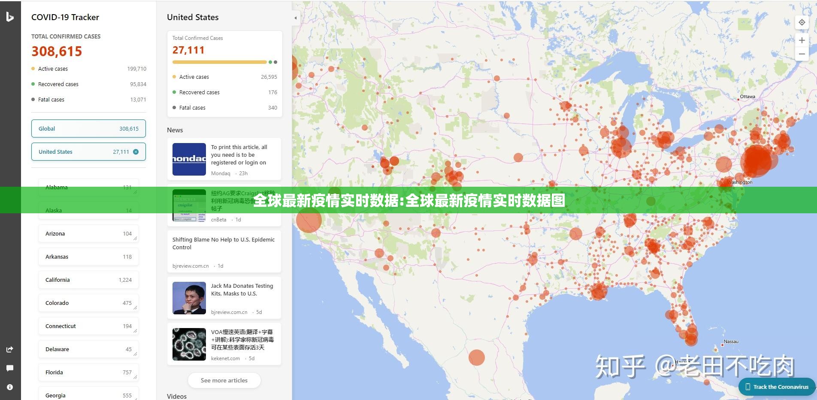Expand the Florida region entry
Screen dimensions: 817x400
(x=135, y=377)
